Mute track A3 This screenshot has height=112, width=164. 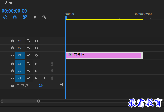(36, 78)
